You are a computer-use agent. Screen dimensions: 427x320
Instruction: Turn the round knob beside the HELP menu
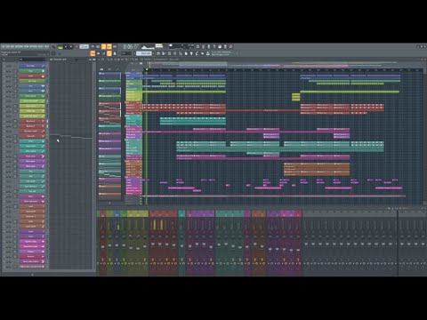(x=53, y=46)
